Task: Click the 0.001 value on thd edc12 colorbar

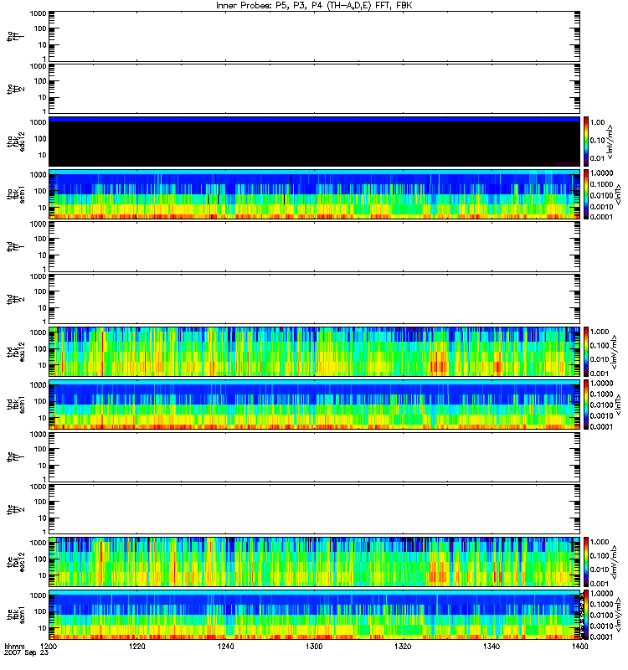Action: (x=600, y=374)
